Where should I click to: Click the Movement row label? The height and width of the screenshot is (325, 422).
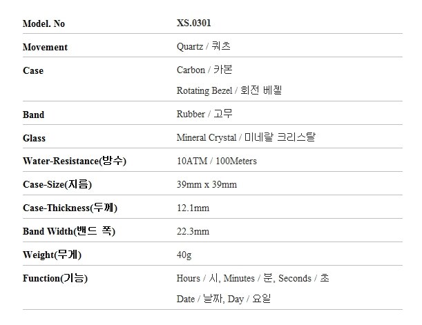(x=46, y=48)
